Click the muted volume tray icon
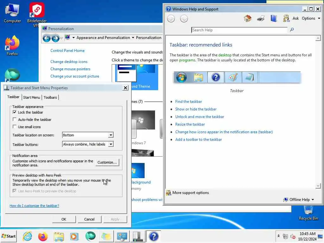This screenshot has height=243, width=324. pos(293,236)
